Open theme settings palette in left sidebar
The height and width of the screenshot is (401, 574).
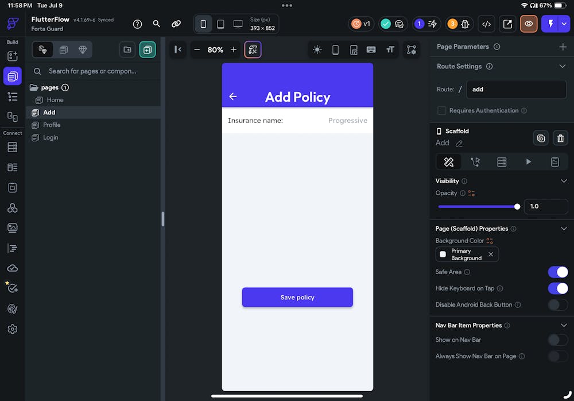pyautogui.click(x=13, y=309)
